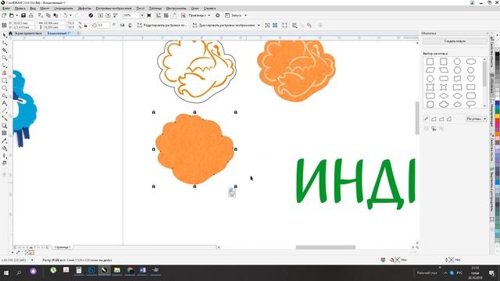The width and height of the screenshot is (500, 281).
Task: Open the Текст menu
Action: (x=141, y=9)
